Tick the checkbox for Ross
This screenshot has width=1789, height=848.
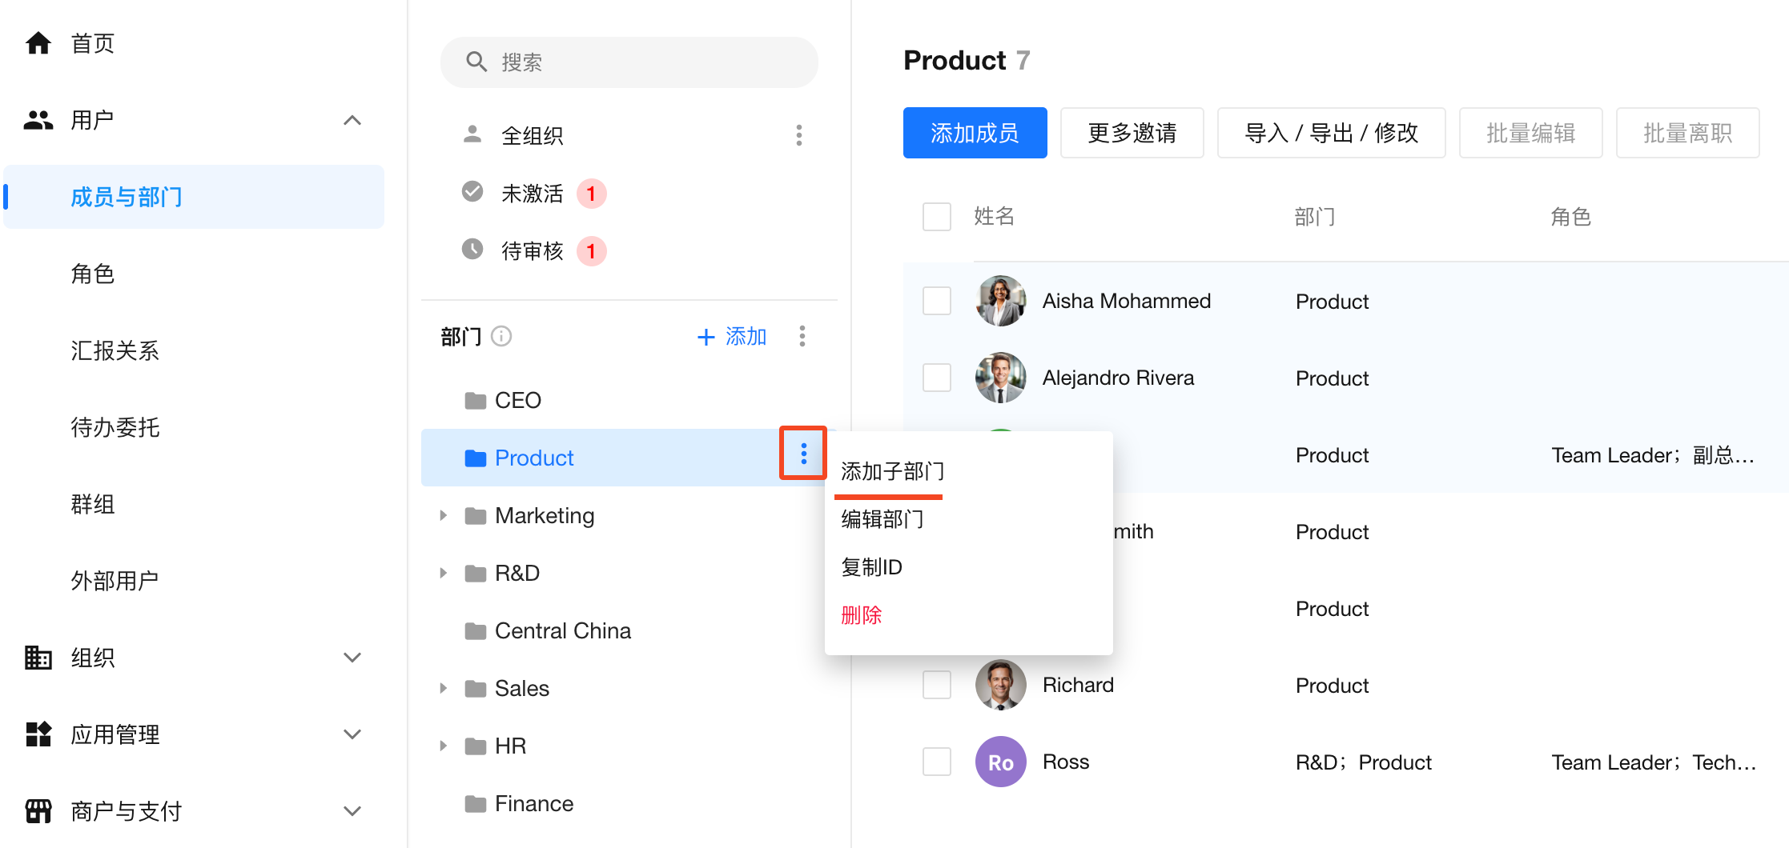click(936, 762)
